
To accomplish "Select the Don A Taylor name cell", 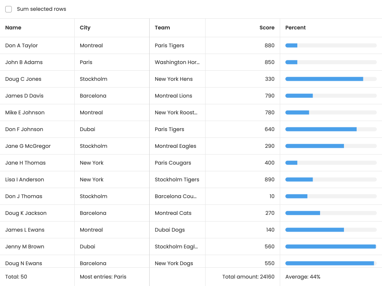I will point(22,45).
